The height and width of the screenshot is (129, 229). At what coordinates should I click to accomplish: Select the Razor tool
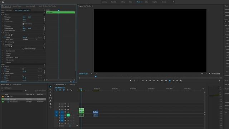coord(50,95)
